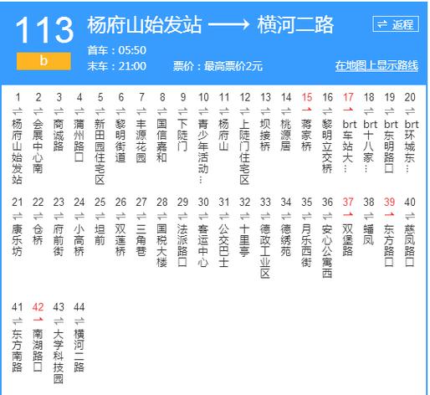Click the red one-way arrow under 15
The width and height of the screenshot is (430, 395).
306,110
